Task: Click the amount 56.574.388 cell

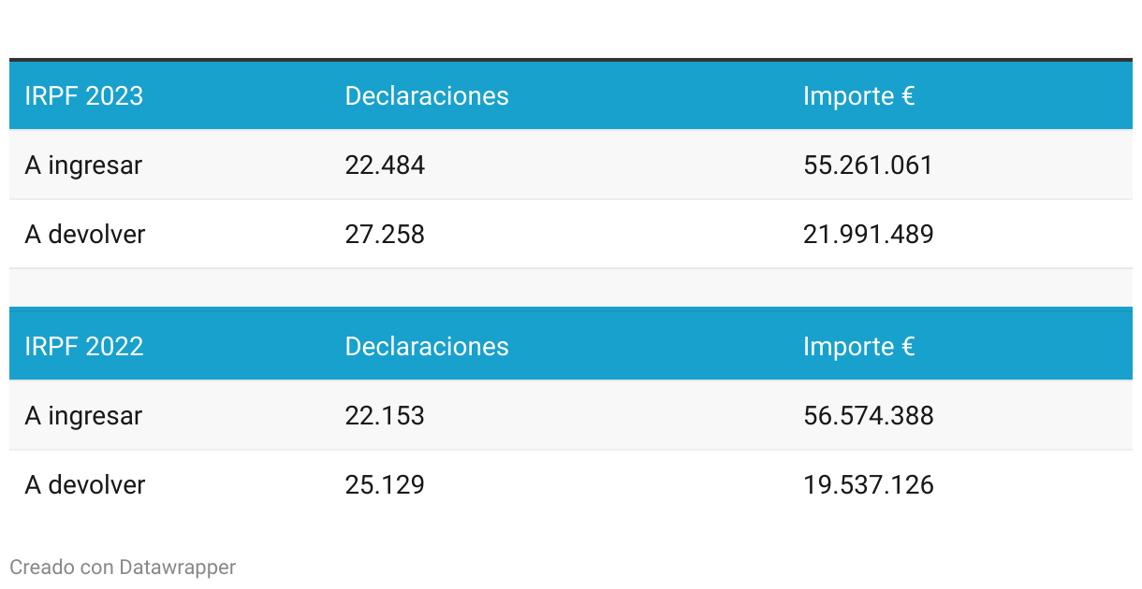Action: pos(868,415)
